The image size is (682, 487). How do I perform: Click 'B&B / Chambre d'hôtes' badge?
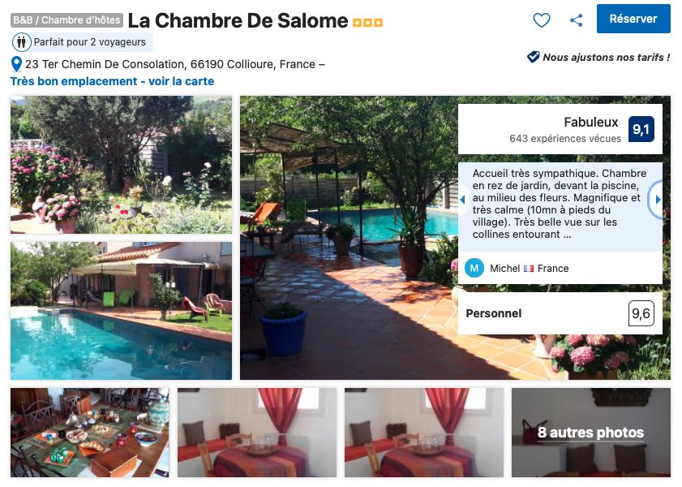[66, 20]
